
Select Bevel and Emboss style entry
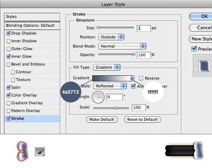point(28,64)
